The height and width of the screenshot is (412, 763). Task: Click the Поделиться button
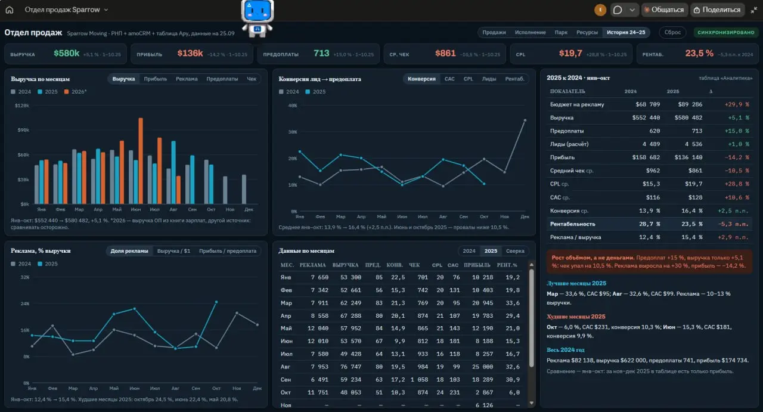pyautogui.click(x=718, y=10)
